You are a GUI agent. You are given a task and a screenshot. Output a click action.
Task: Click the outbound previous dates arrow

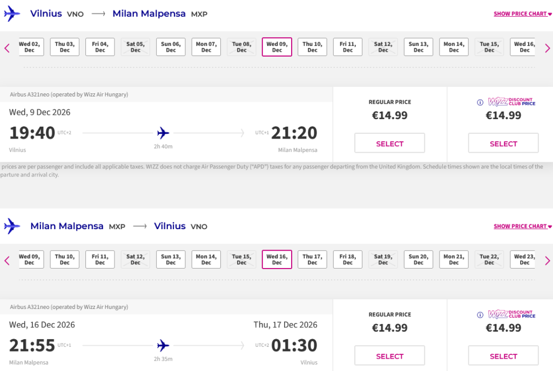(x=6, y=48)
